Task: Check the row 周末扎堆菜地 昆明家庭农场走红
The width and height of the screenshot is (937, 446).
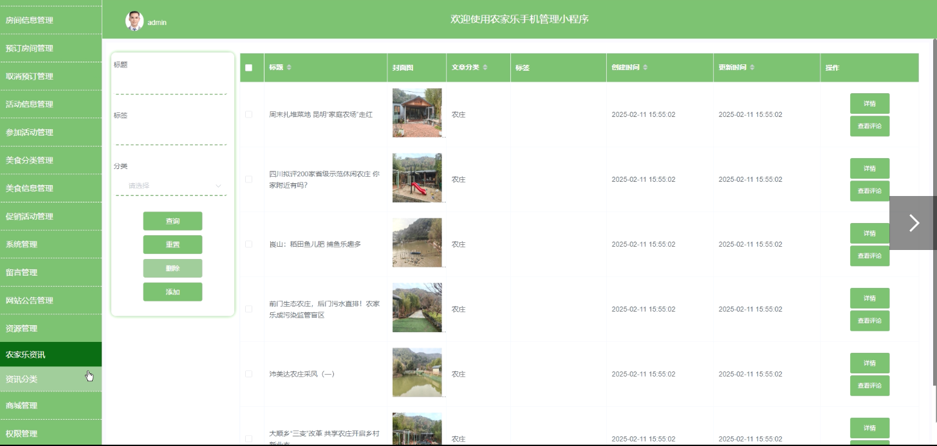Action: coord(249,114)
